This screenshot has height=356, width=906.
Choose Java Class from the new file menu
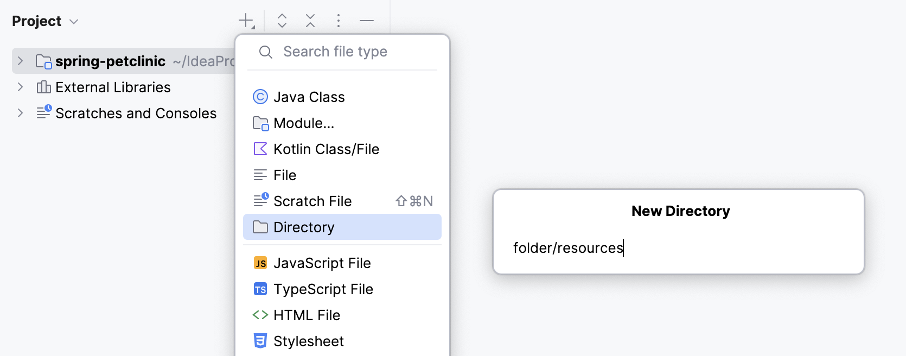[x=309, y=97]
